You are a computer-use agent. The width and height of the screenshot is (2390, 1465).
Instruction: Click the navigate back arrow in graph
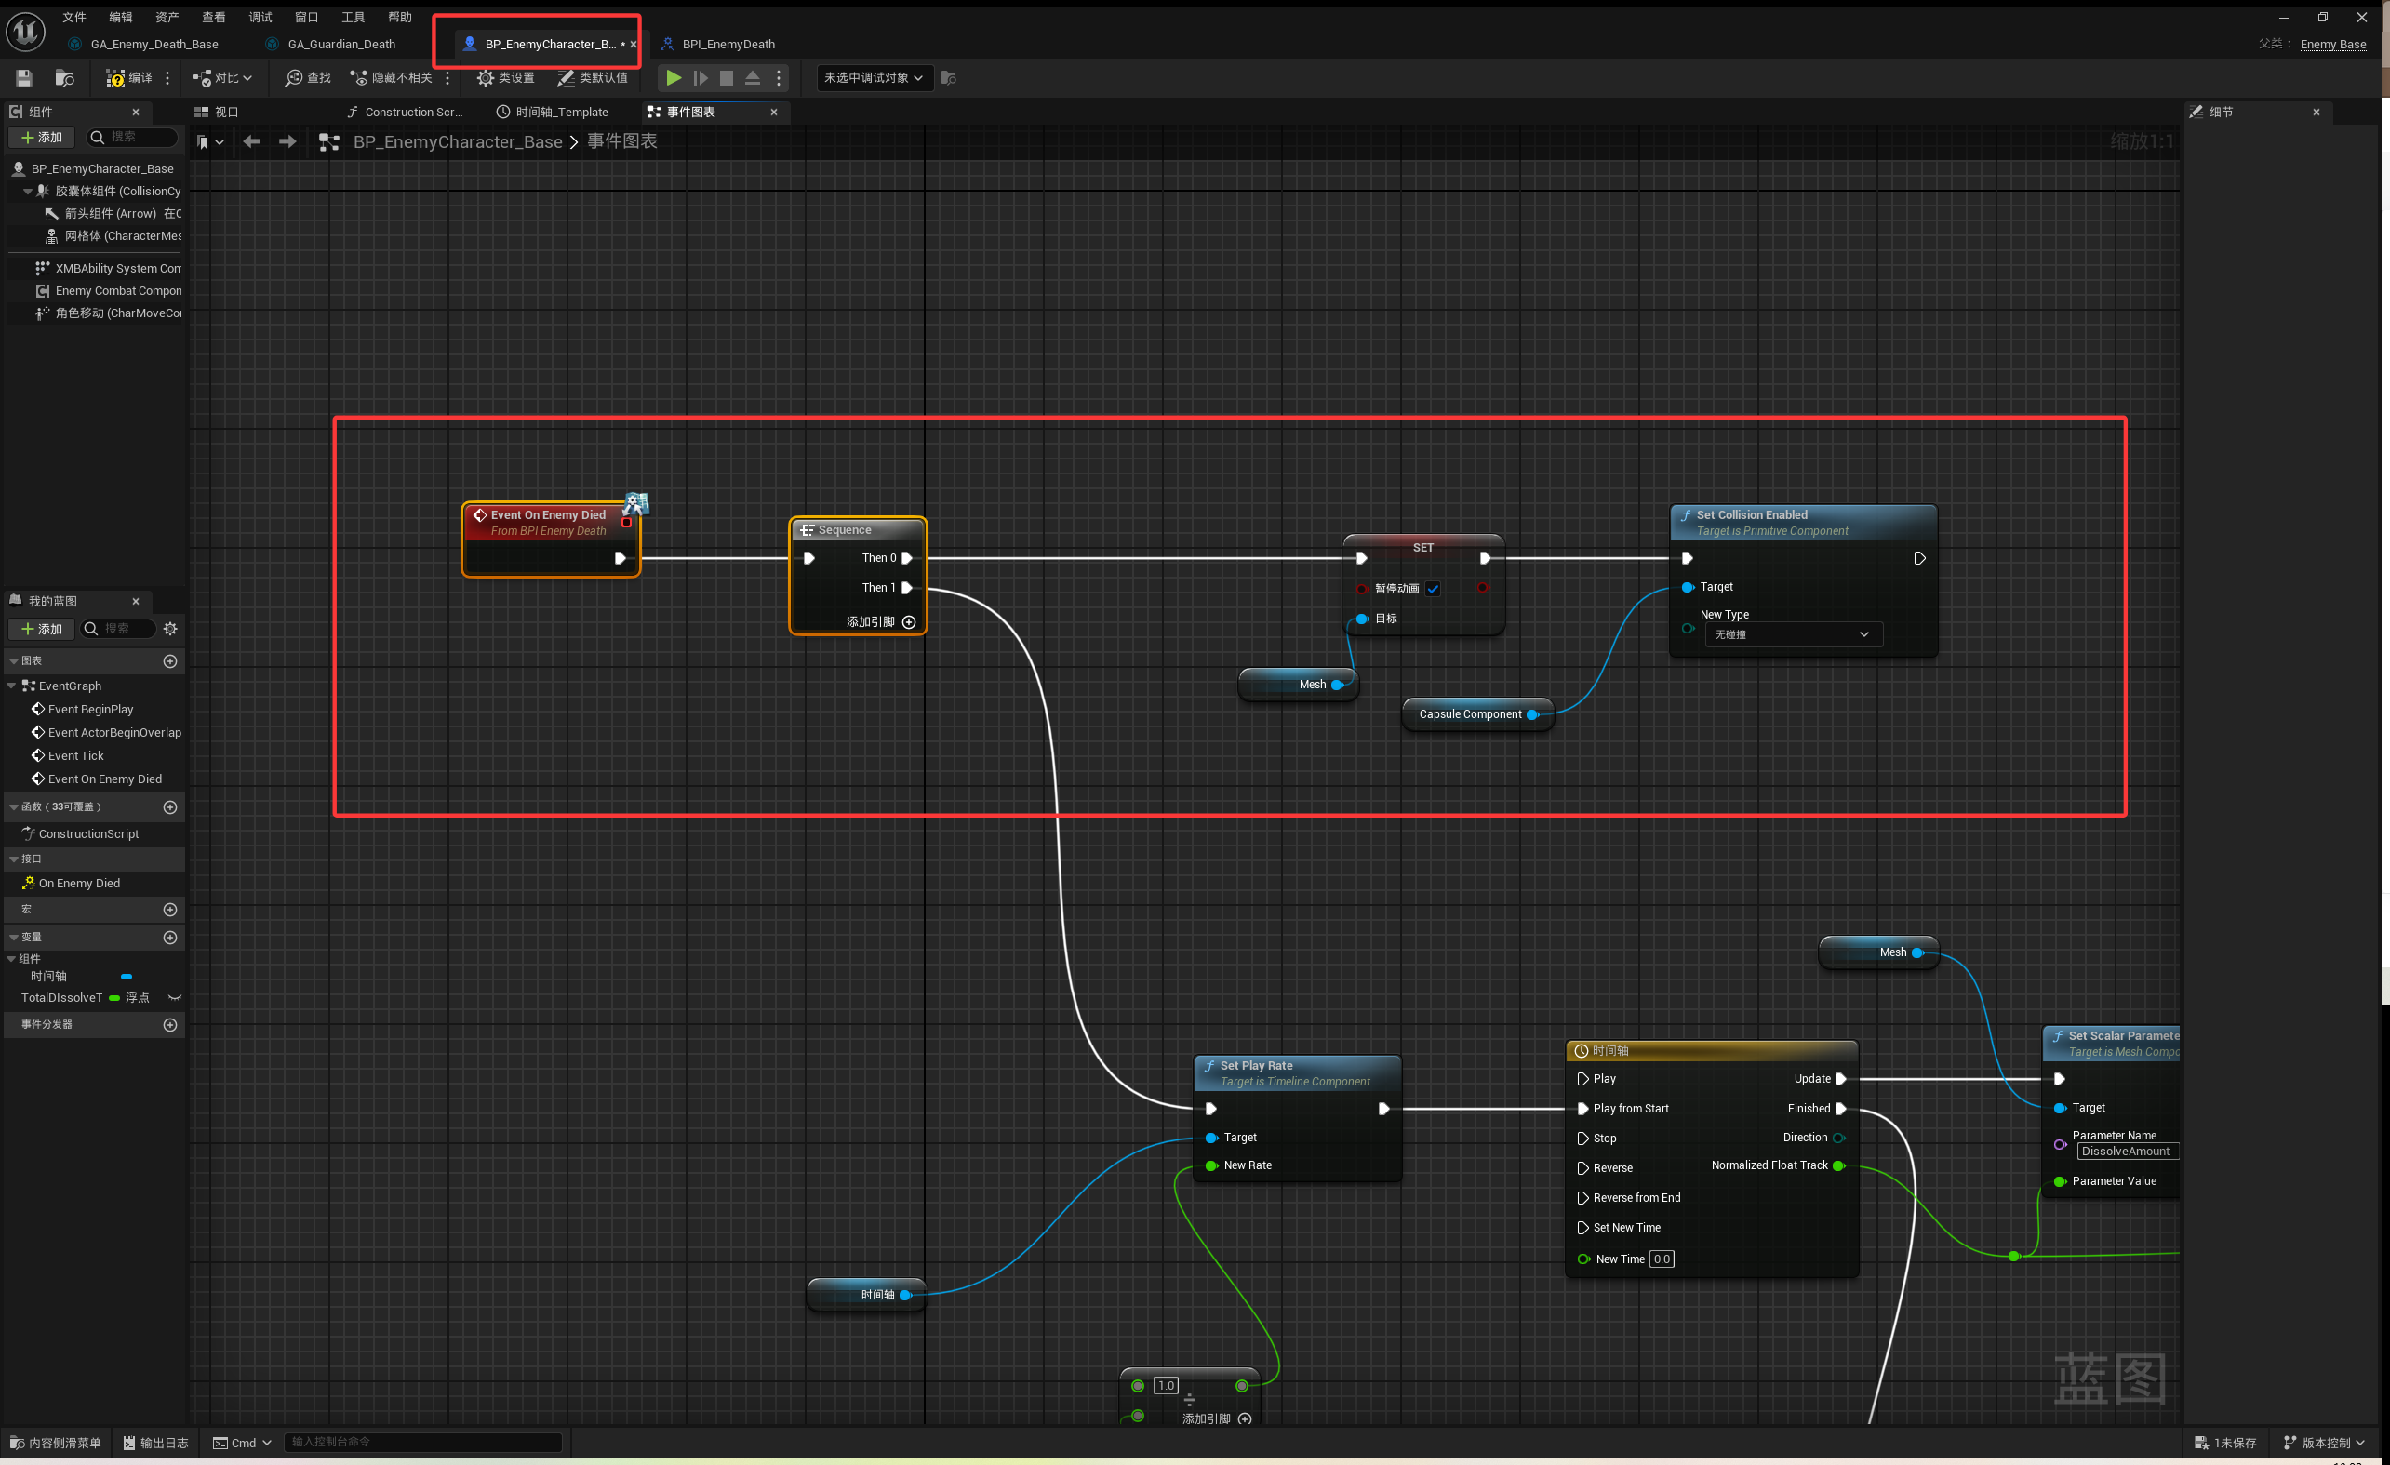252,141
